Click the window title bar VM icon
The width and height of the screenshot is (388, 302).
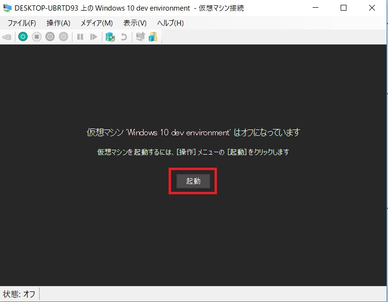7,8
